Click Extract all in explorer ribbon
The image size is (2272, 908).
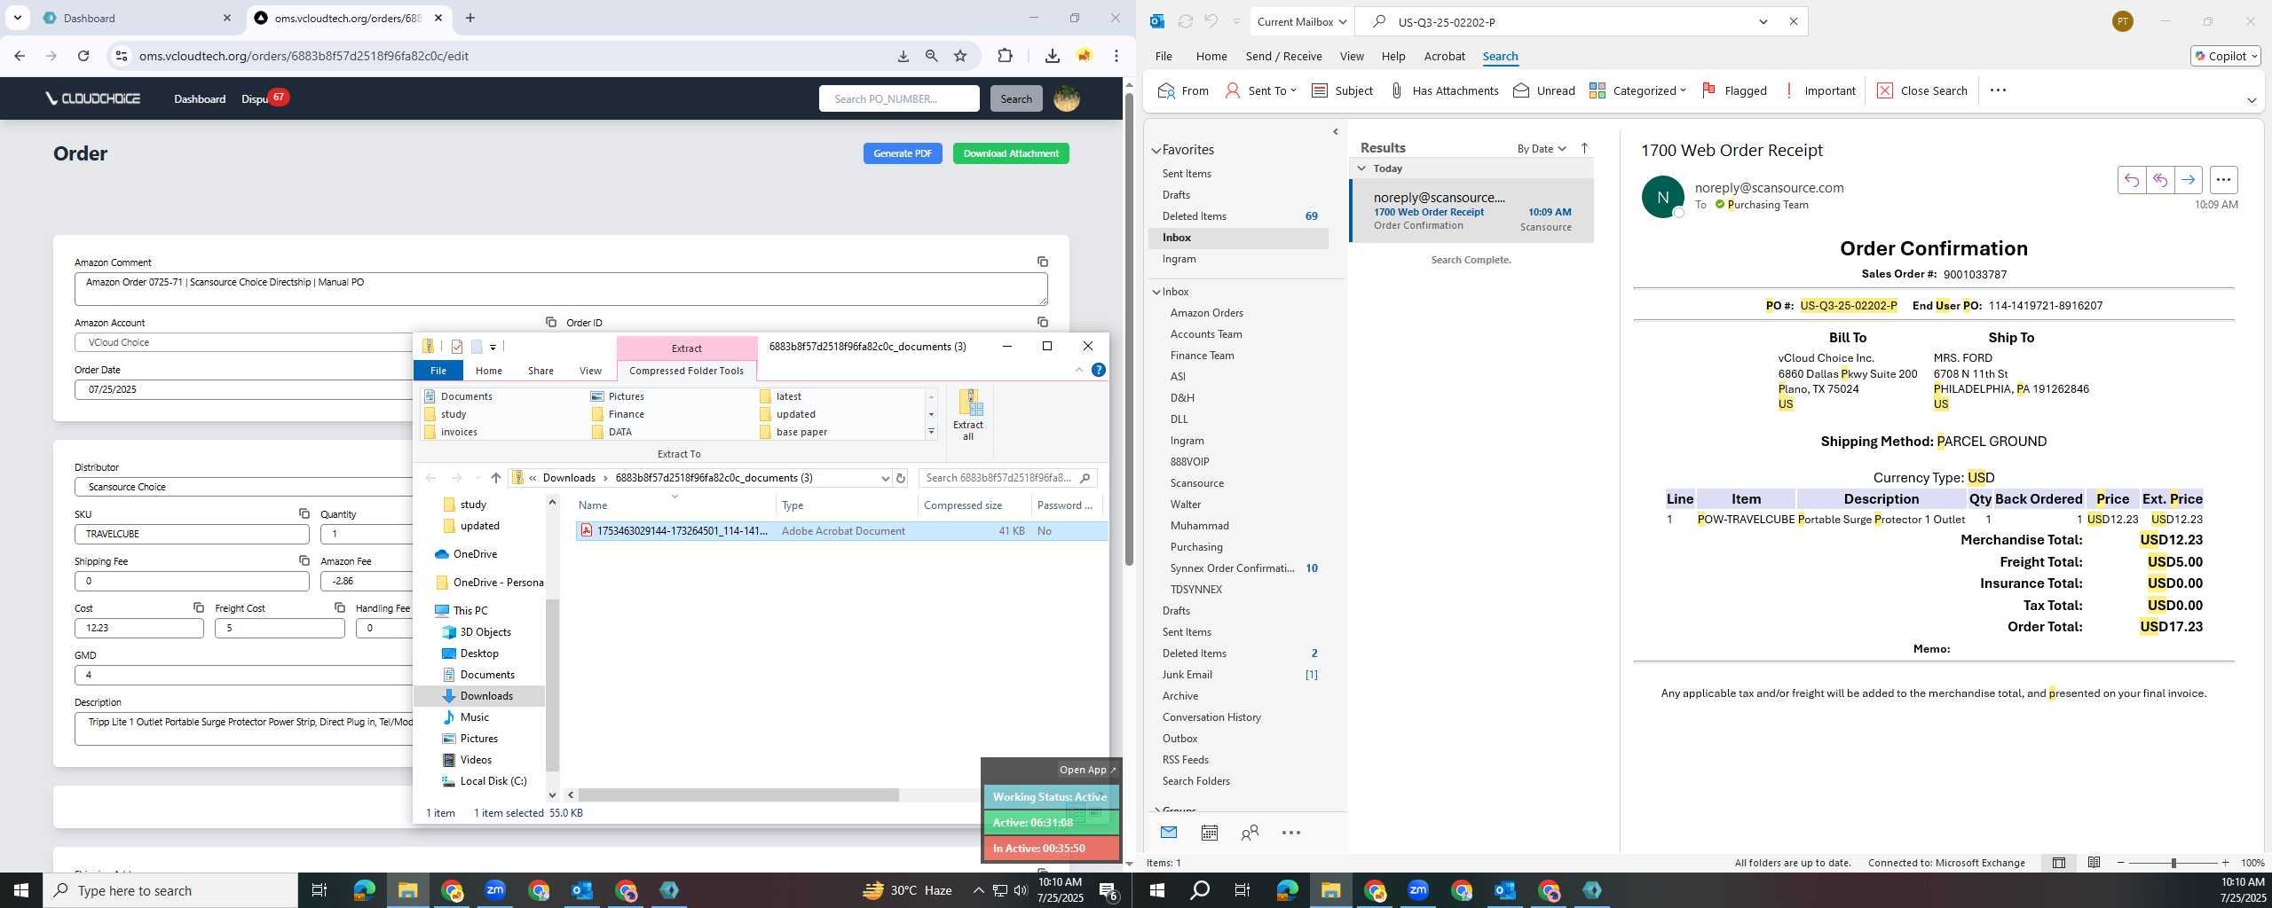pyautogui.click(x=968, y=415)
